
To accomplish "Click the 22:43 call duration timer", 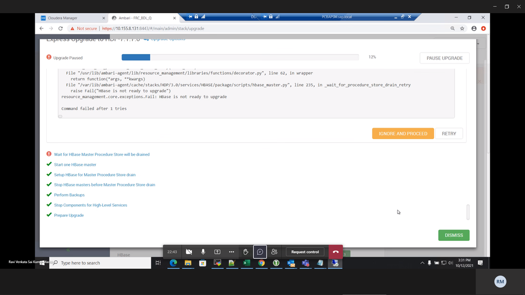I will pos(172,252).
